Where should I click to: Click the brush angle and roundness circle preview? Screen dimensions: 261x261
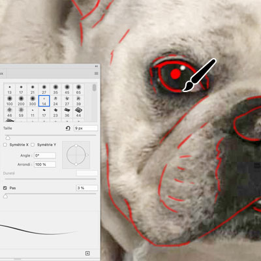click(76, 155)
